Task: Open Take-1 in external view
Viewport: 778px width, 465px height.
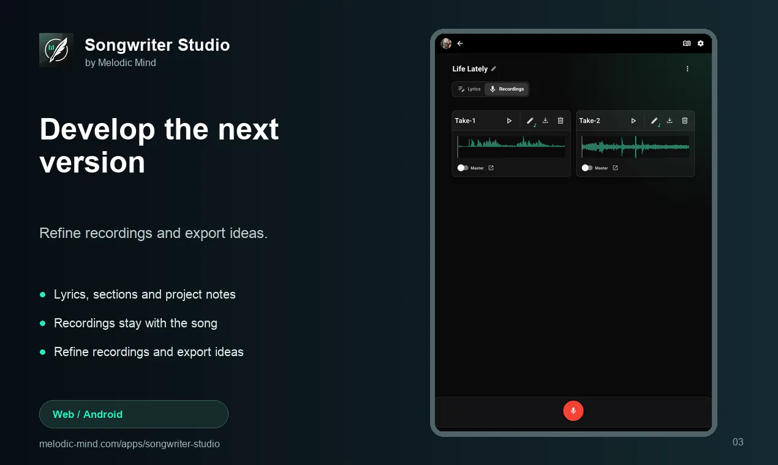Action: coord(491,168)
